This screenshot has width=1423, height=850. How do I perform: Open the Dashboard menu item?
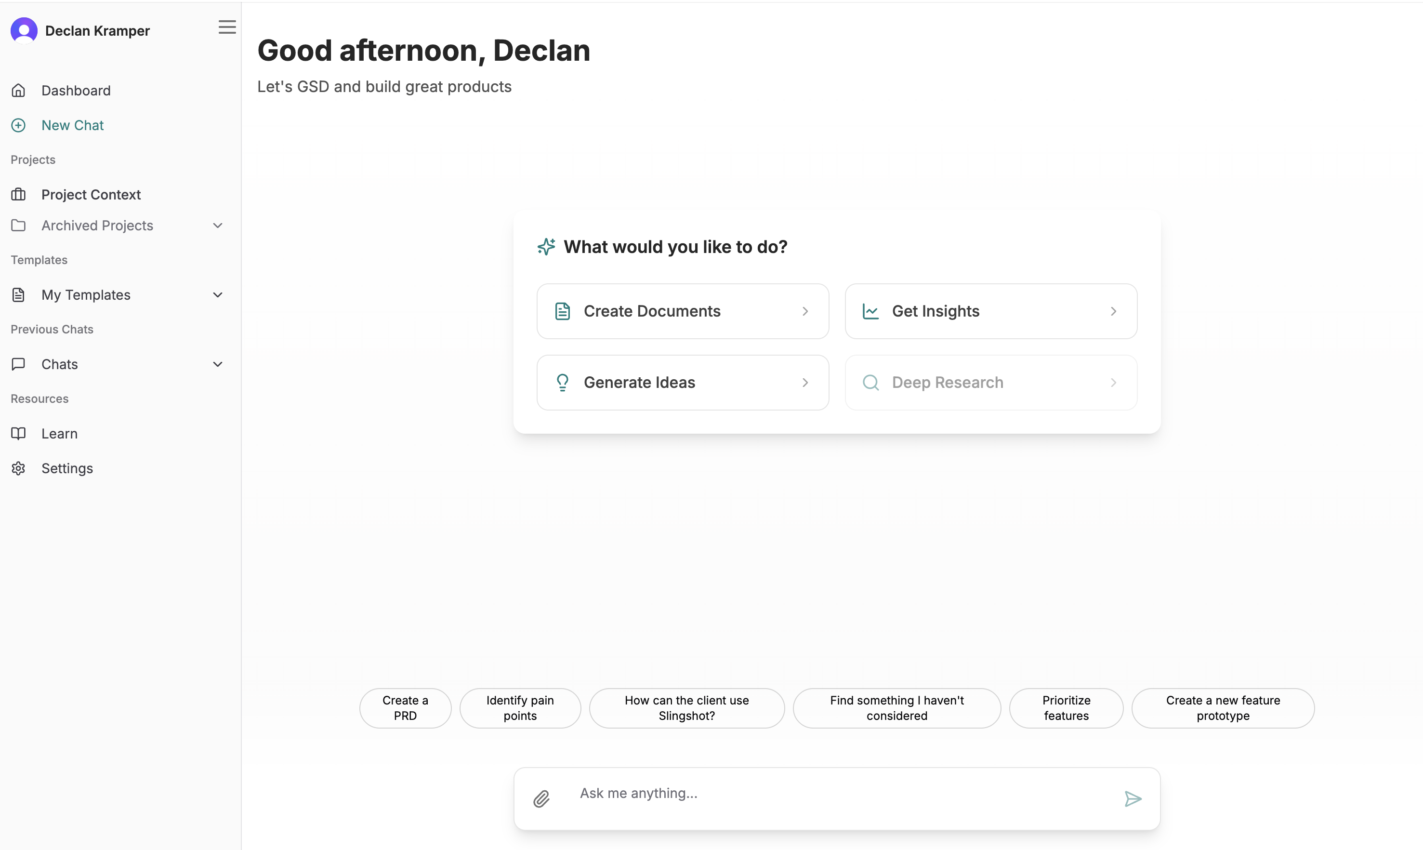coord(76,91)
